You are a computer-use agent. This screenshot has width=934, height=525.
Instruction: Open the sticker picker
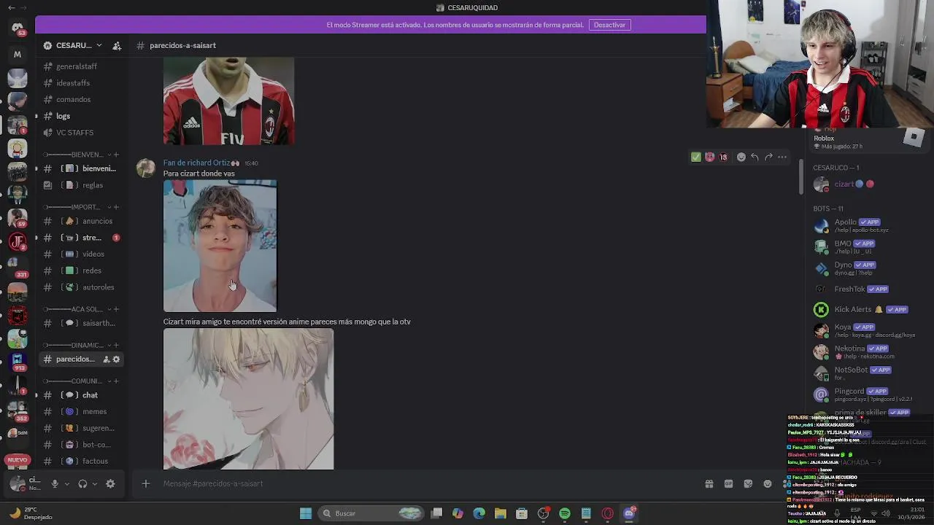[x=748, y=483]
